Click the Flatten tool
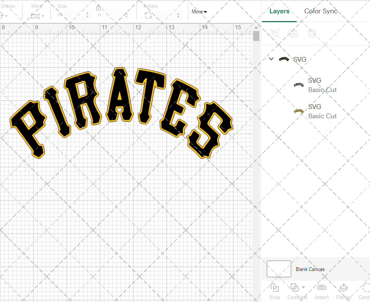The width and height of the screenshot is (370, 302). (x=344, y=292)
